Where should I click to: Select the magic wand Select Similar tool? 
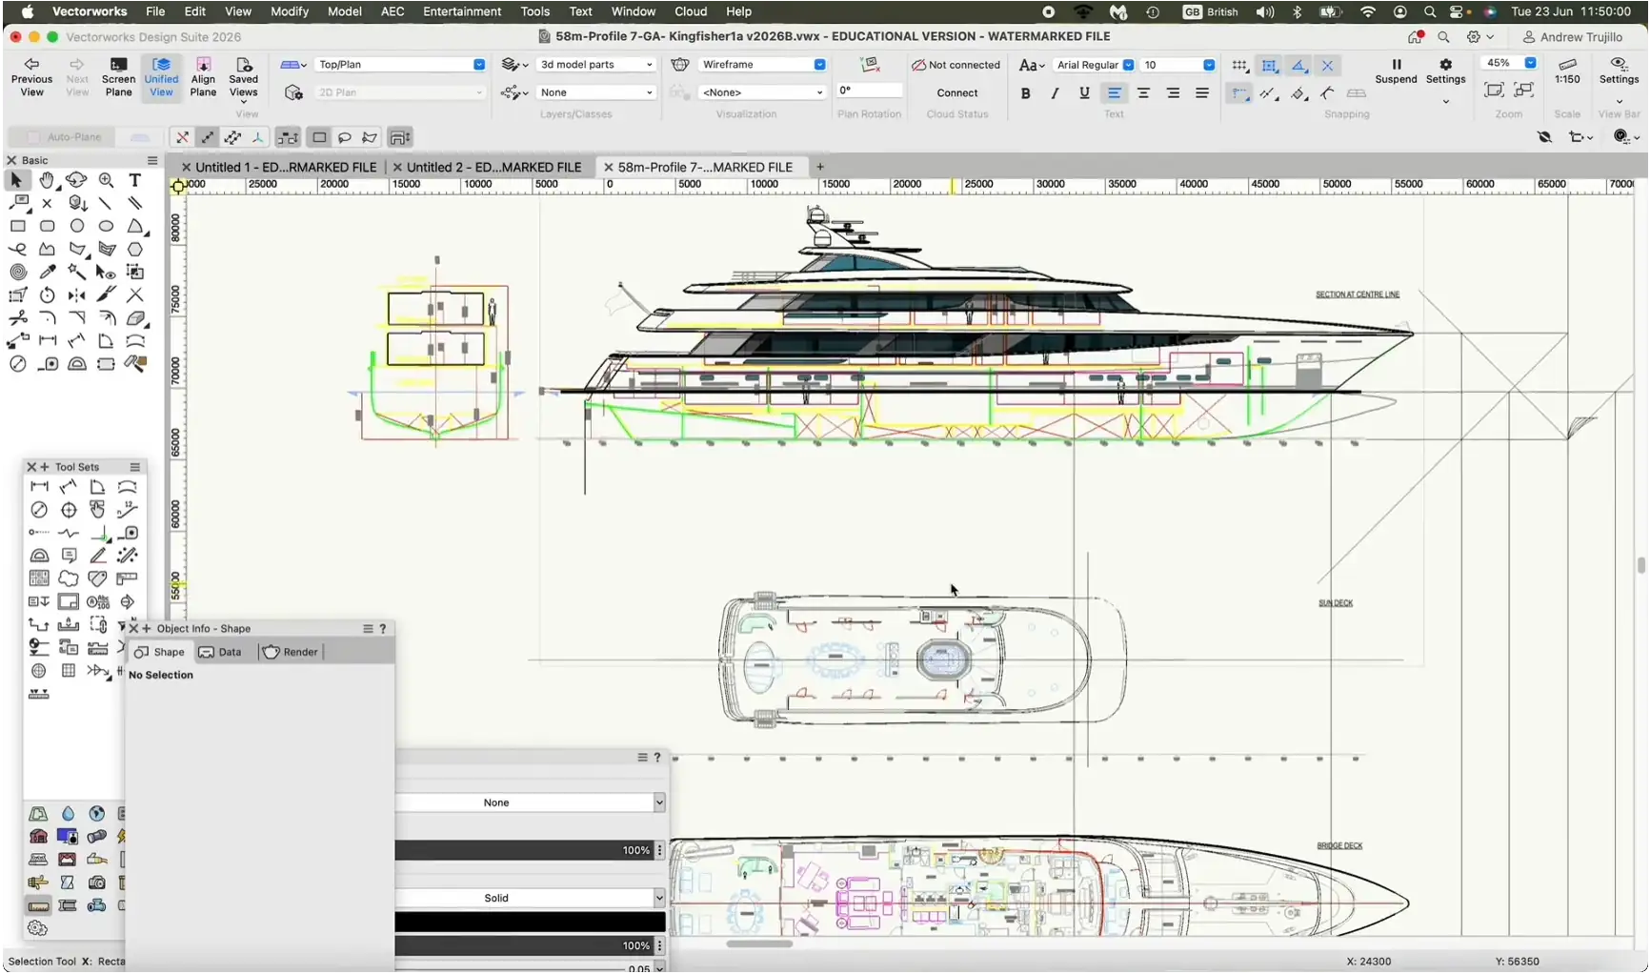(76, 272)
